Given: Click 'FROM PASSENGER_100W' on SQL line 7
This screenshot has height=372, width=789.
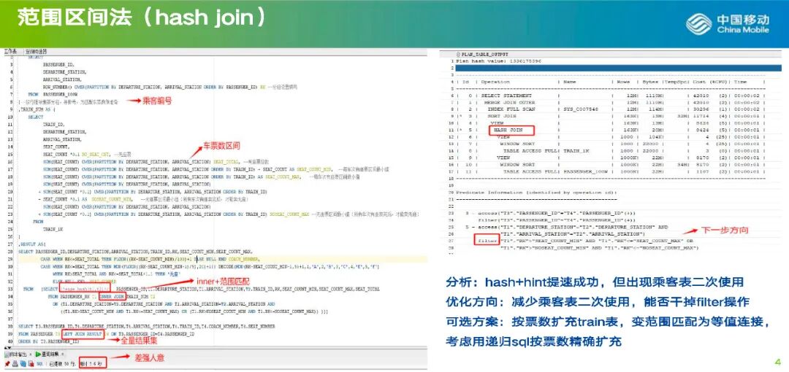Looking at the screenshot, I should click(53, 94).
